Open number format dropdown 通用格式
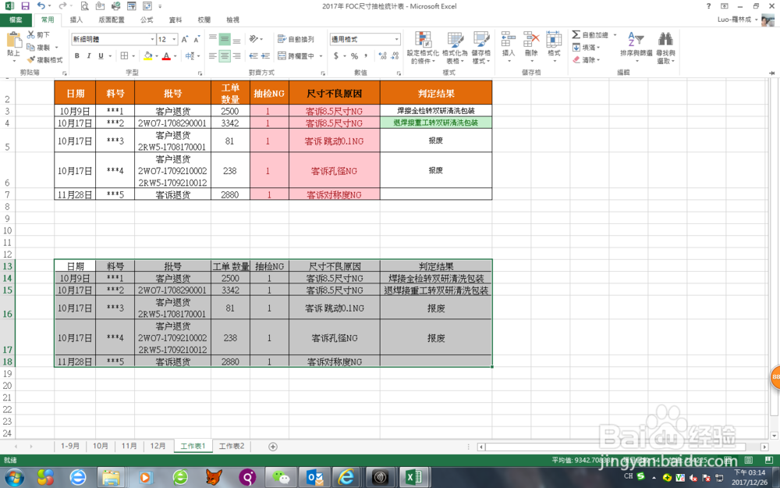This screenshot has width=780, height=488. [396, 39]
